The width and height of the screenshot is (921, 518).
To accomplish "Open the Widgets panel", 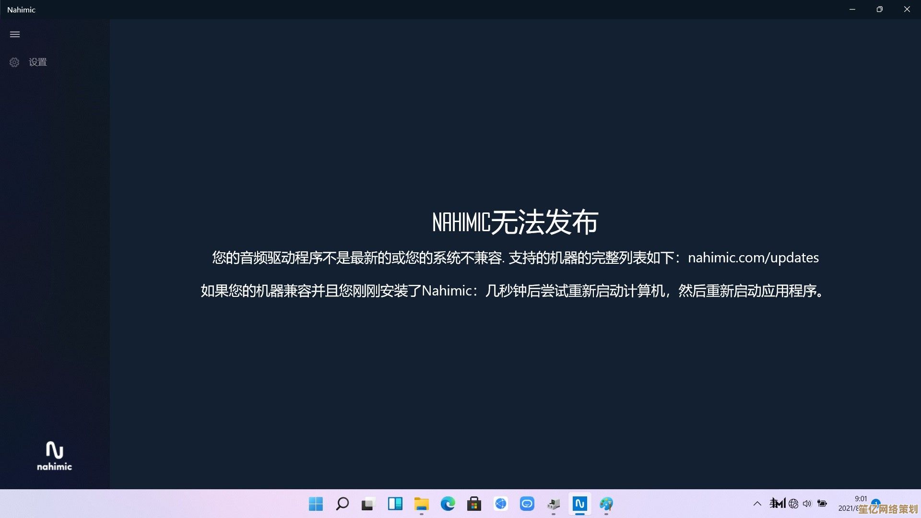I will click(x=395, y=504).
